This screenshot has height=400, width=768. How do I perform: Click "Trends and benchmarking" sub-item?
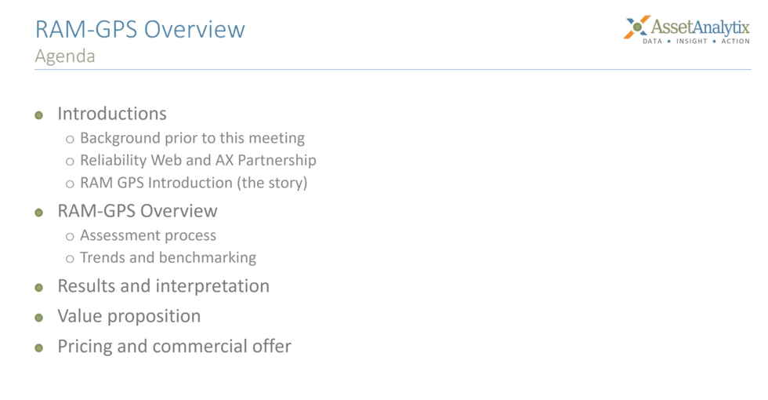[168, 258]
